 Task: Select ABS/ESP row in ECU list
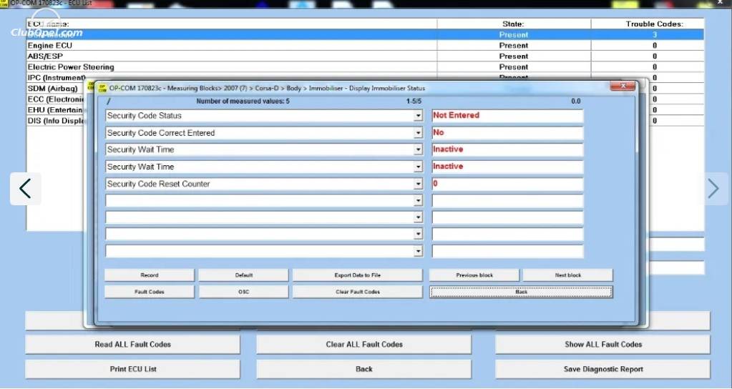(x=365, y=56)
